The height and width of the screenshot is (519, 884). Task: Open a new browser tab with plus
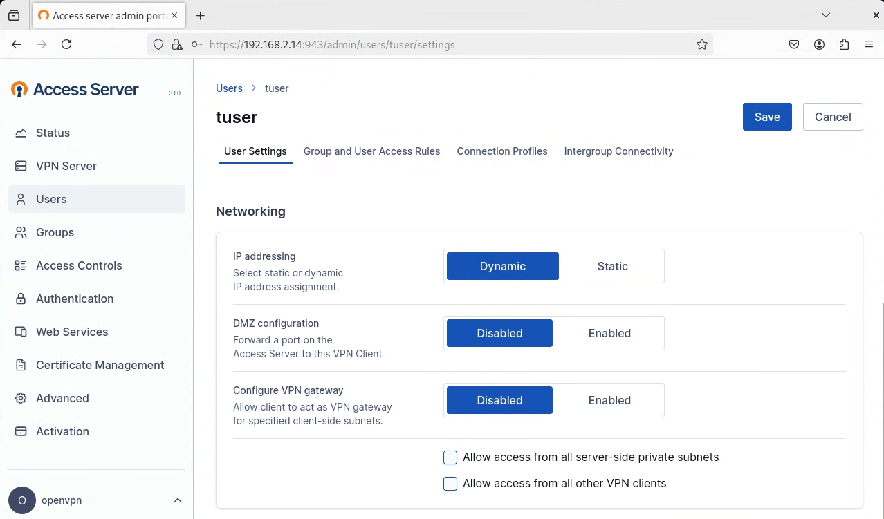[201, 15]
